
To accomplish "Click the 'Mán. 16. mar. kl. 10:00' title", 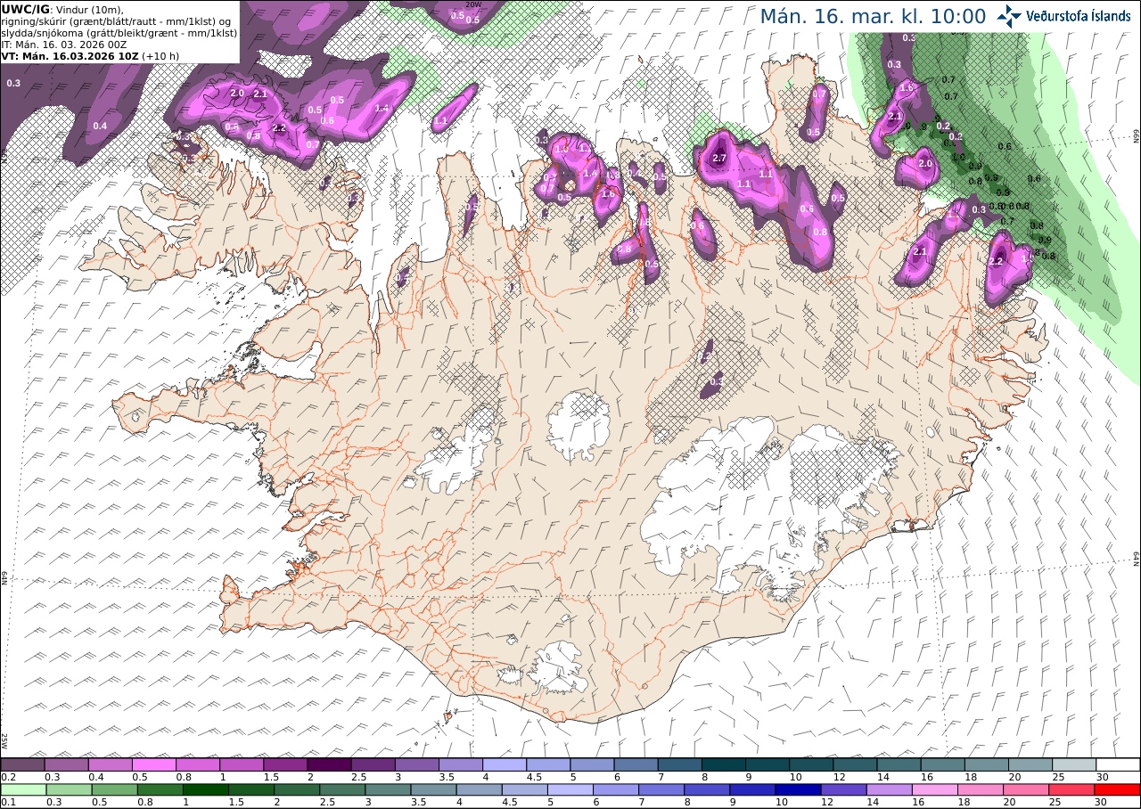I will tap(873, 17).
